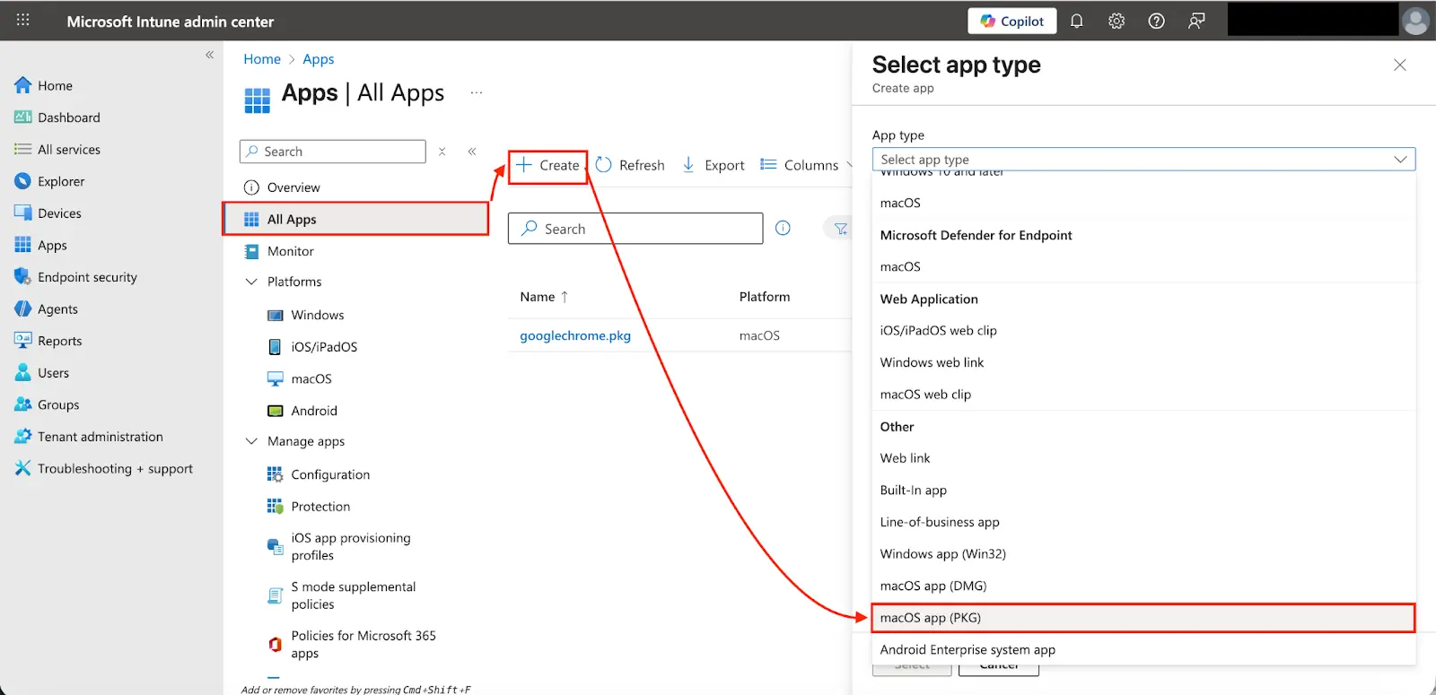This screenshot has height=695, width=1436.
Task: Click the add filter icon
Action: tap(839, 229)
